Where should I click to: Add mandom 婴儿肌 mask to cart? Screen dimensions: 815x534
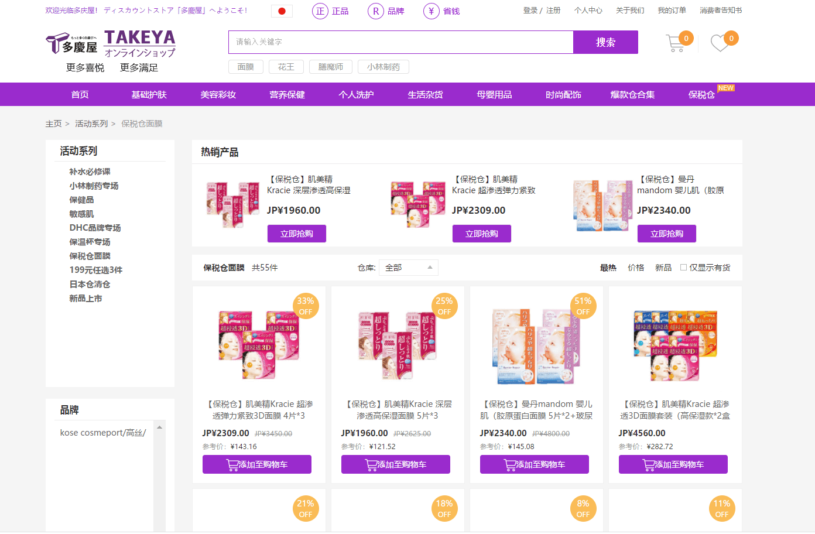(535, 464)
